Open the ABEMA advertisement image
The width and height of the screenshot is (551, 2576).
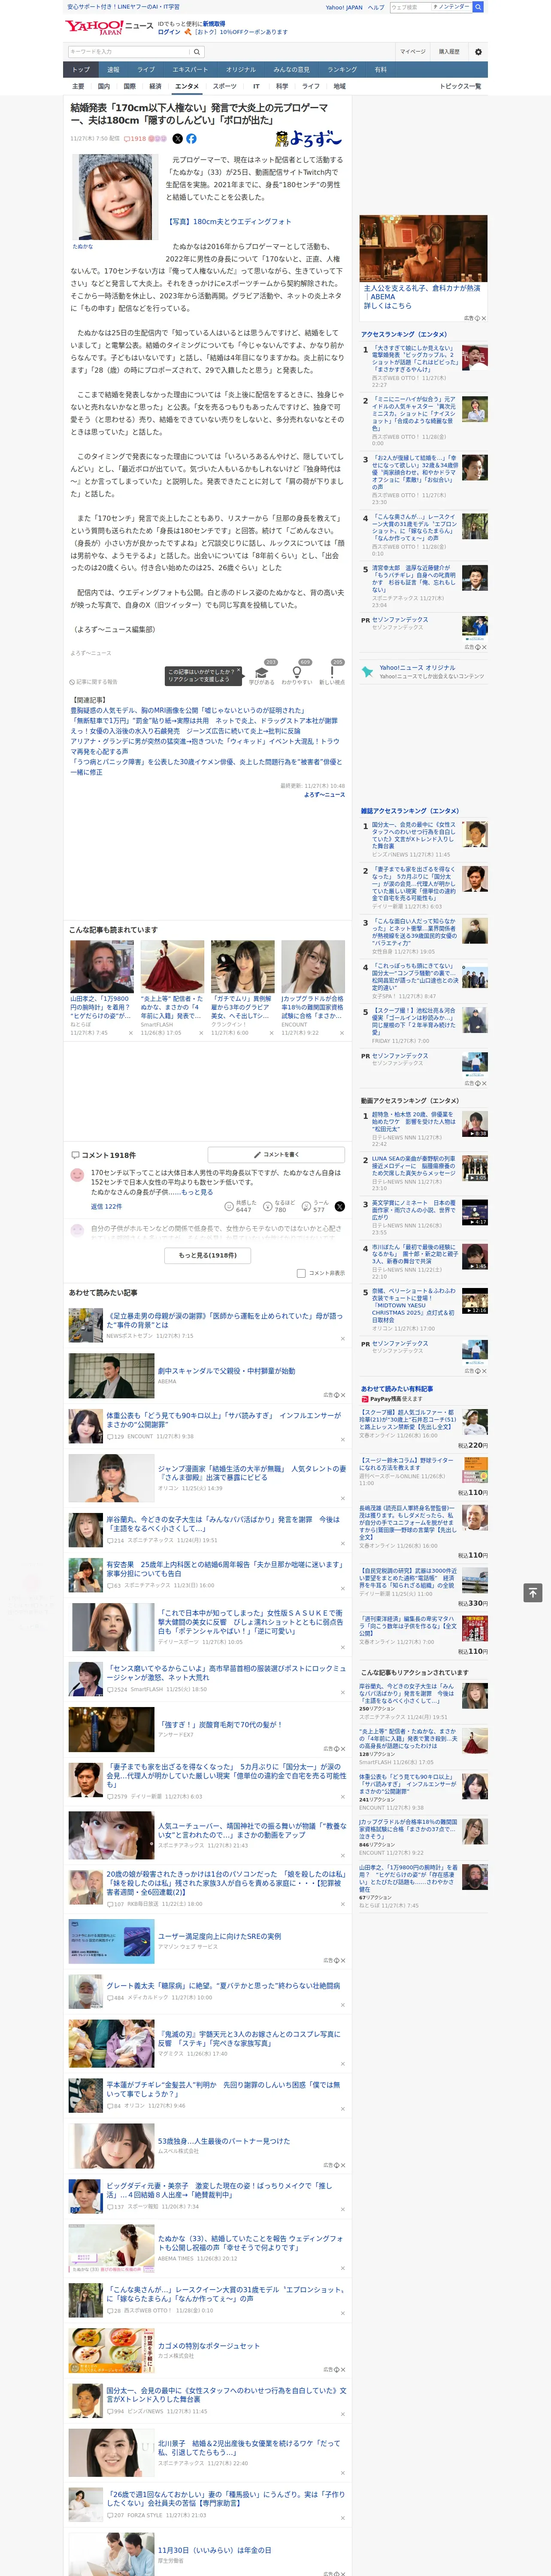point(424,248)
